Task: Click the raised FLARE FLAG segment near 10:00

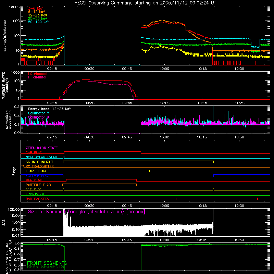Action: click(162, 170)
